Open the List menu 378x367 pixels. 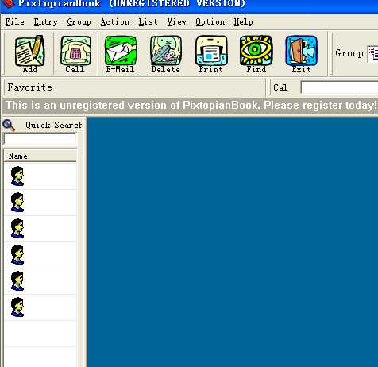point(148,22)
